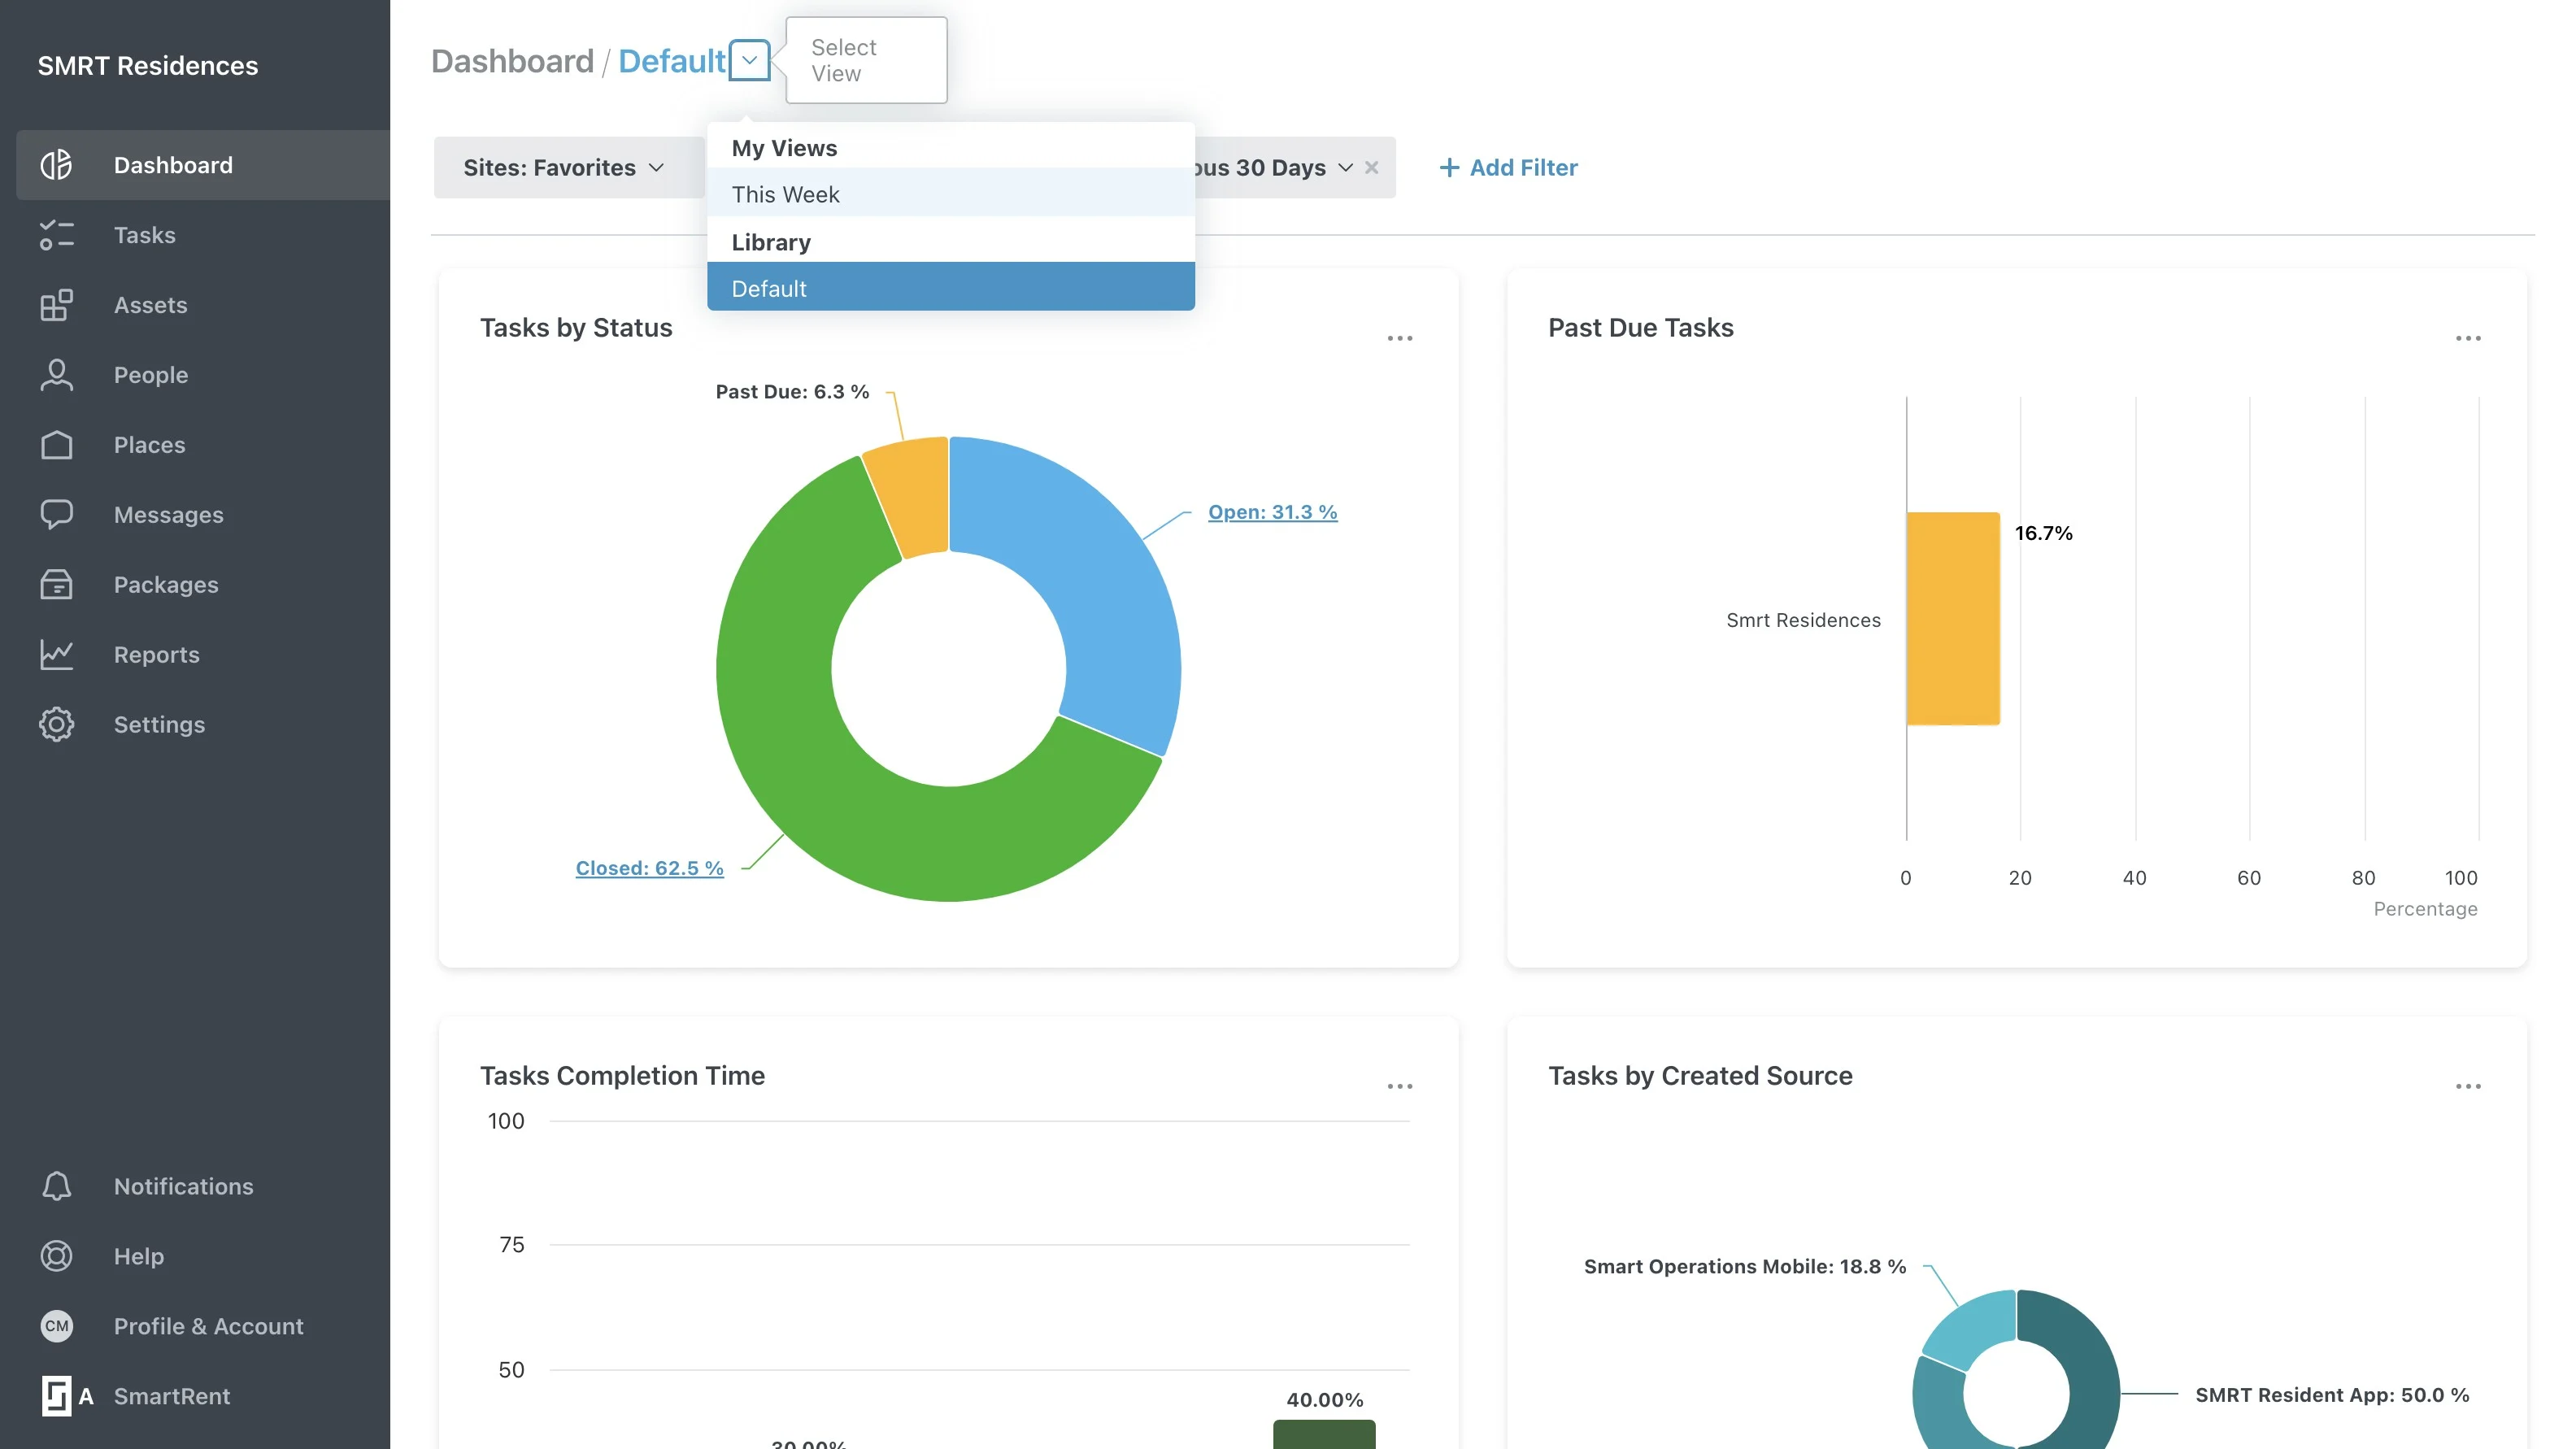Expand the Previous 30 Days date dropdown
The image size is (2576, 1449).
(1346, 167)
